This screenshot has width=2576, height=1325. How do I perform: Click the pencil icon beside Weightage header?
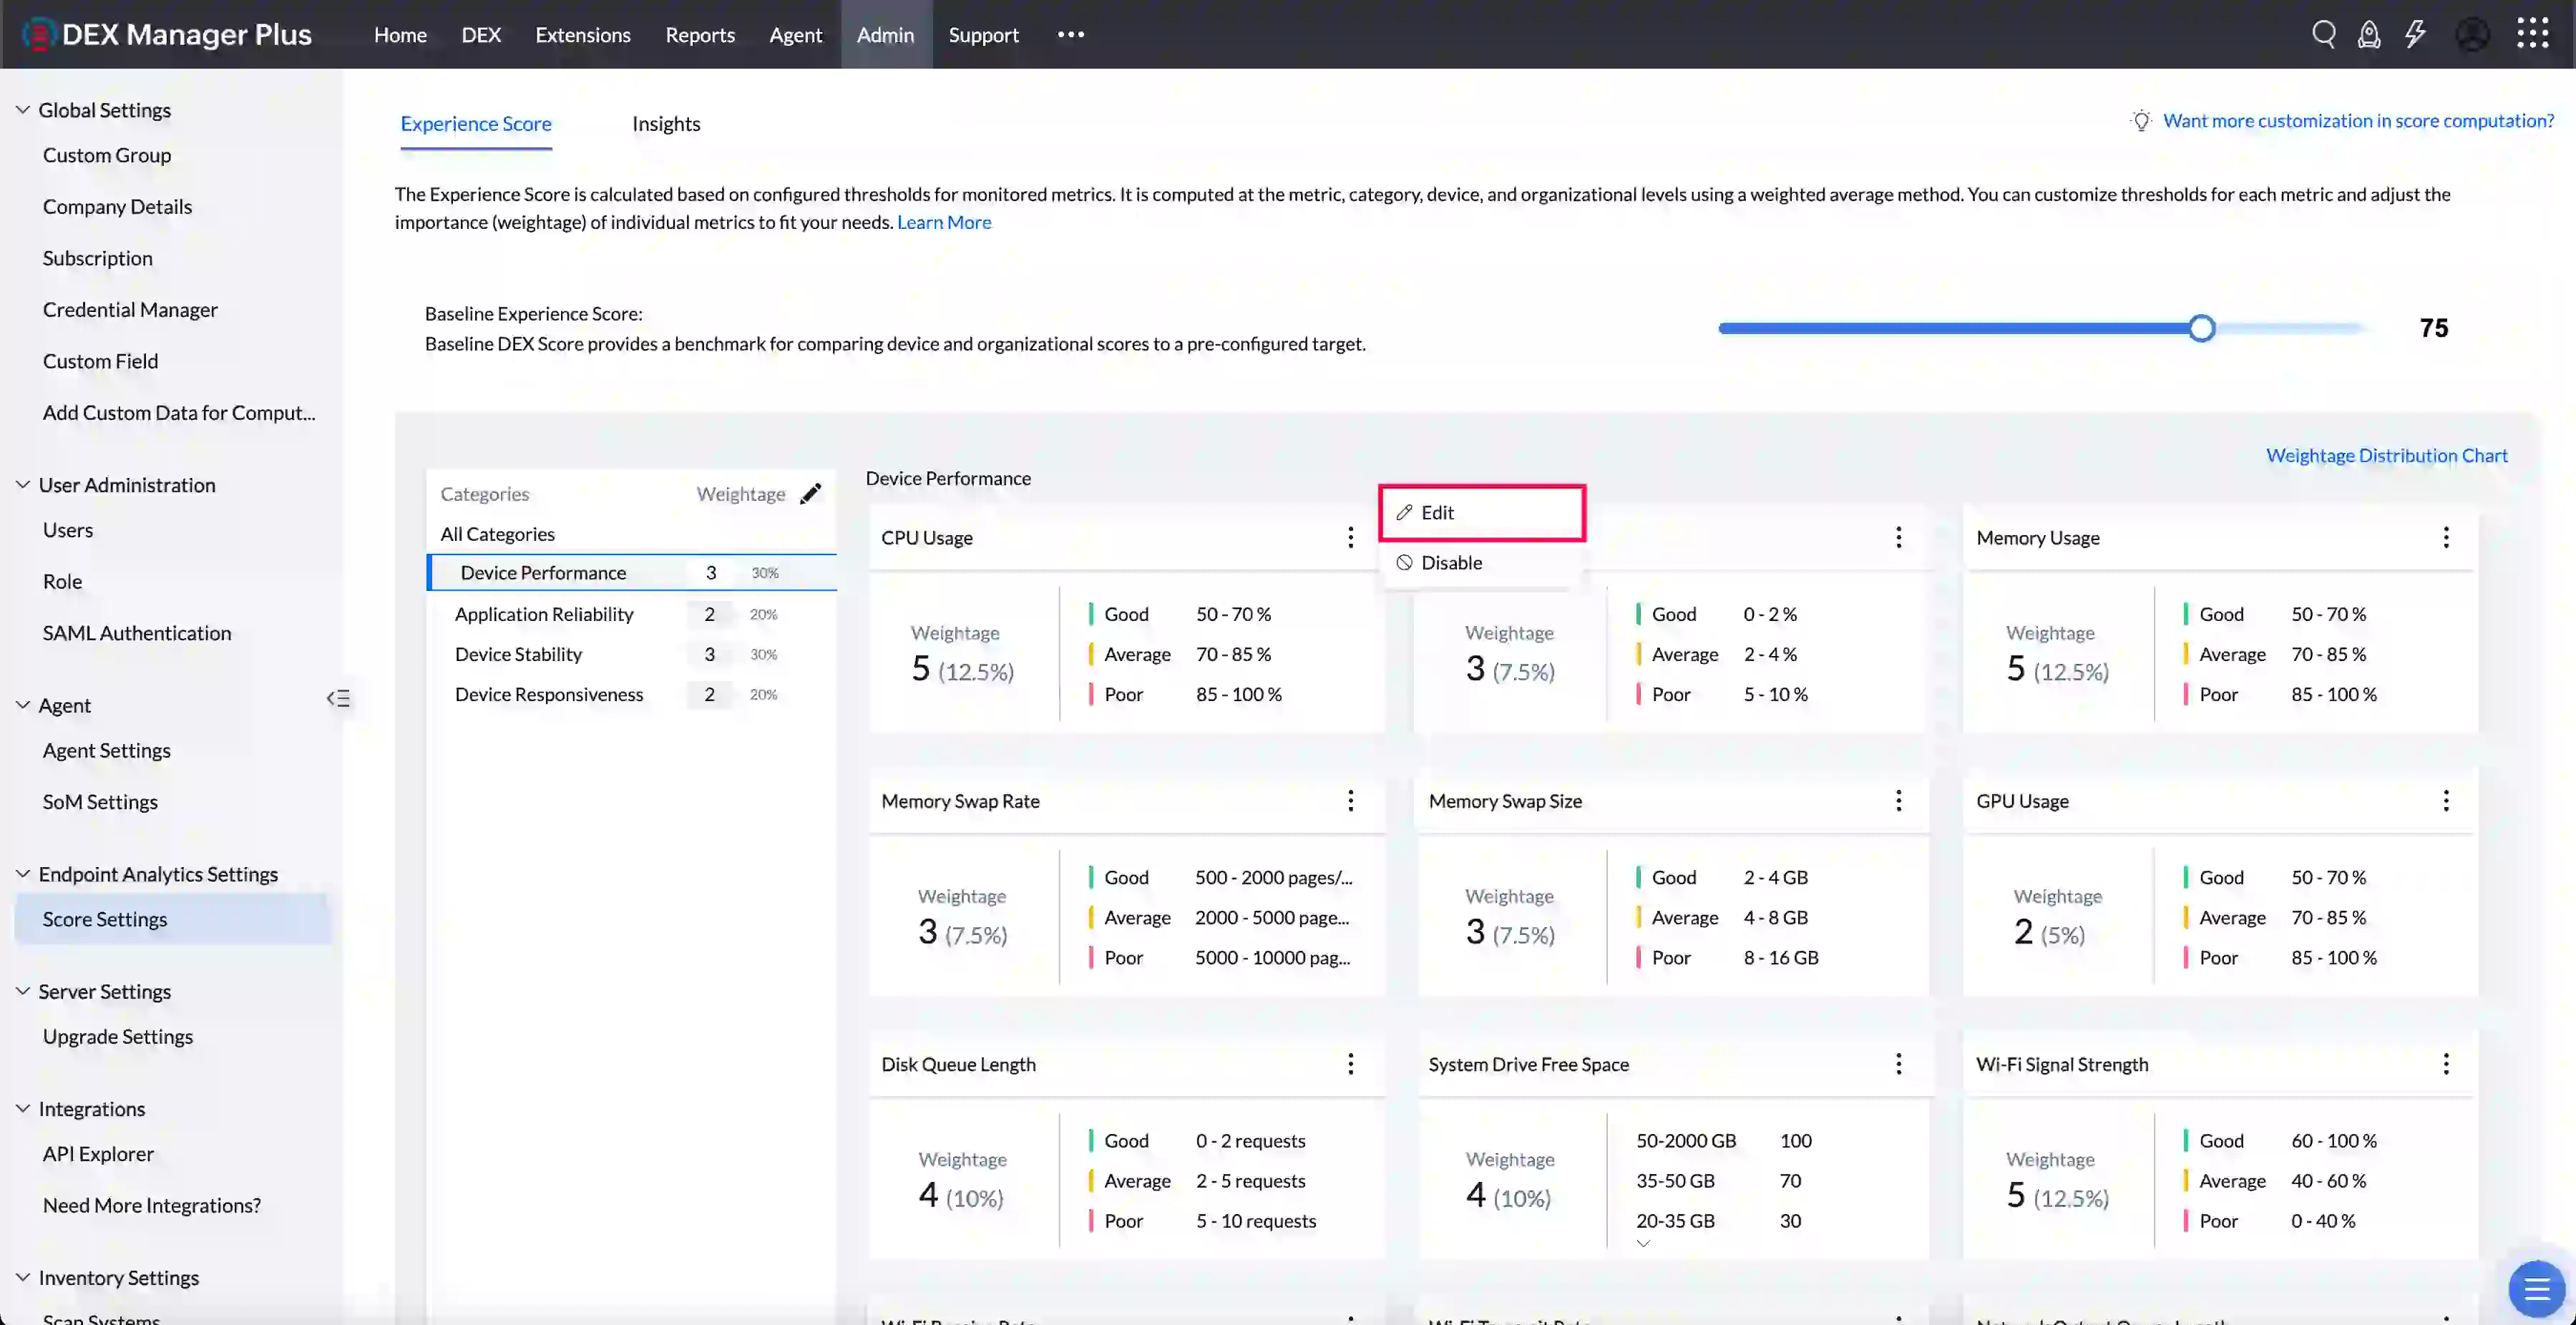coord(811,493)
